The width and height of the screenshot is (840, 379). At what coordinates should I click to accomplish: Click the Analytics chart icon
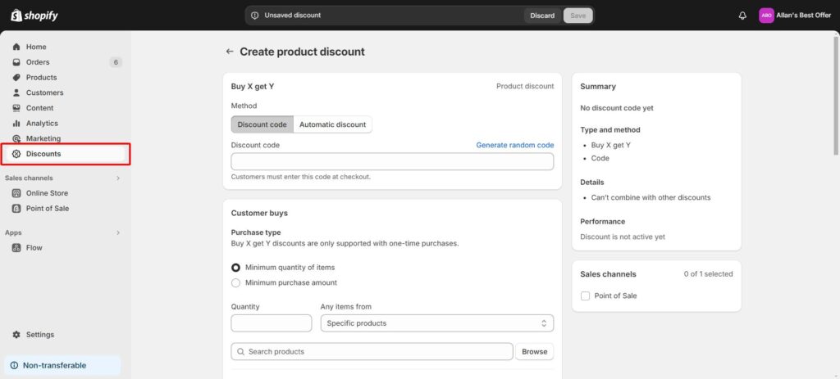tap(16, 124)
